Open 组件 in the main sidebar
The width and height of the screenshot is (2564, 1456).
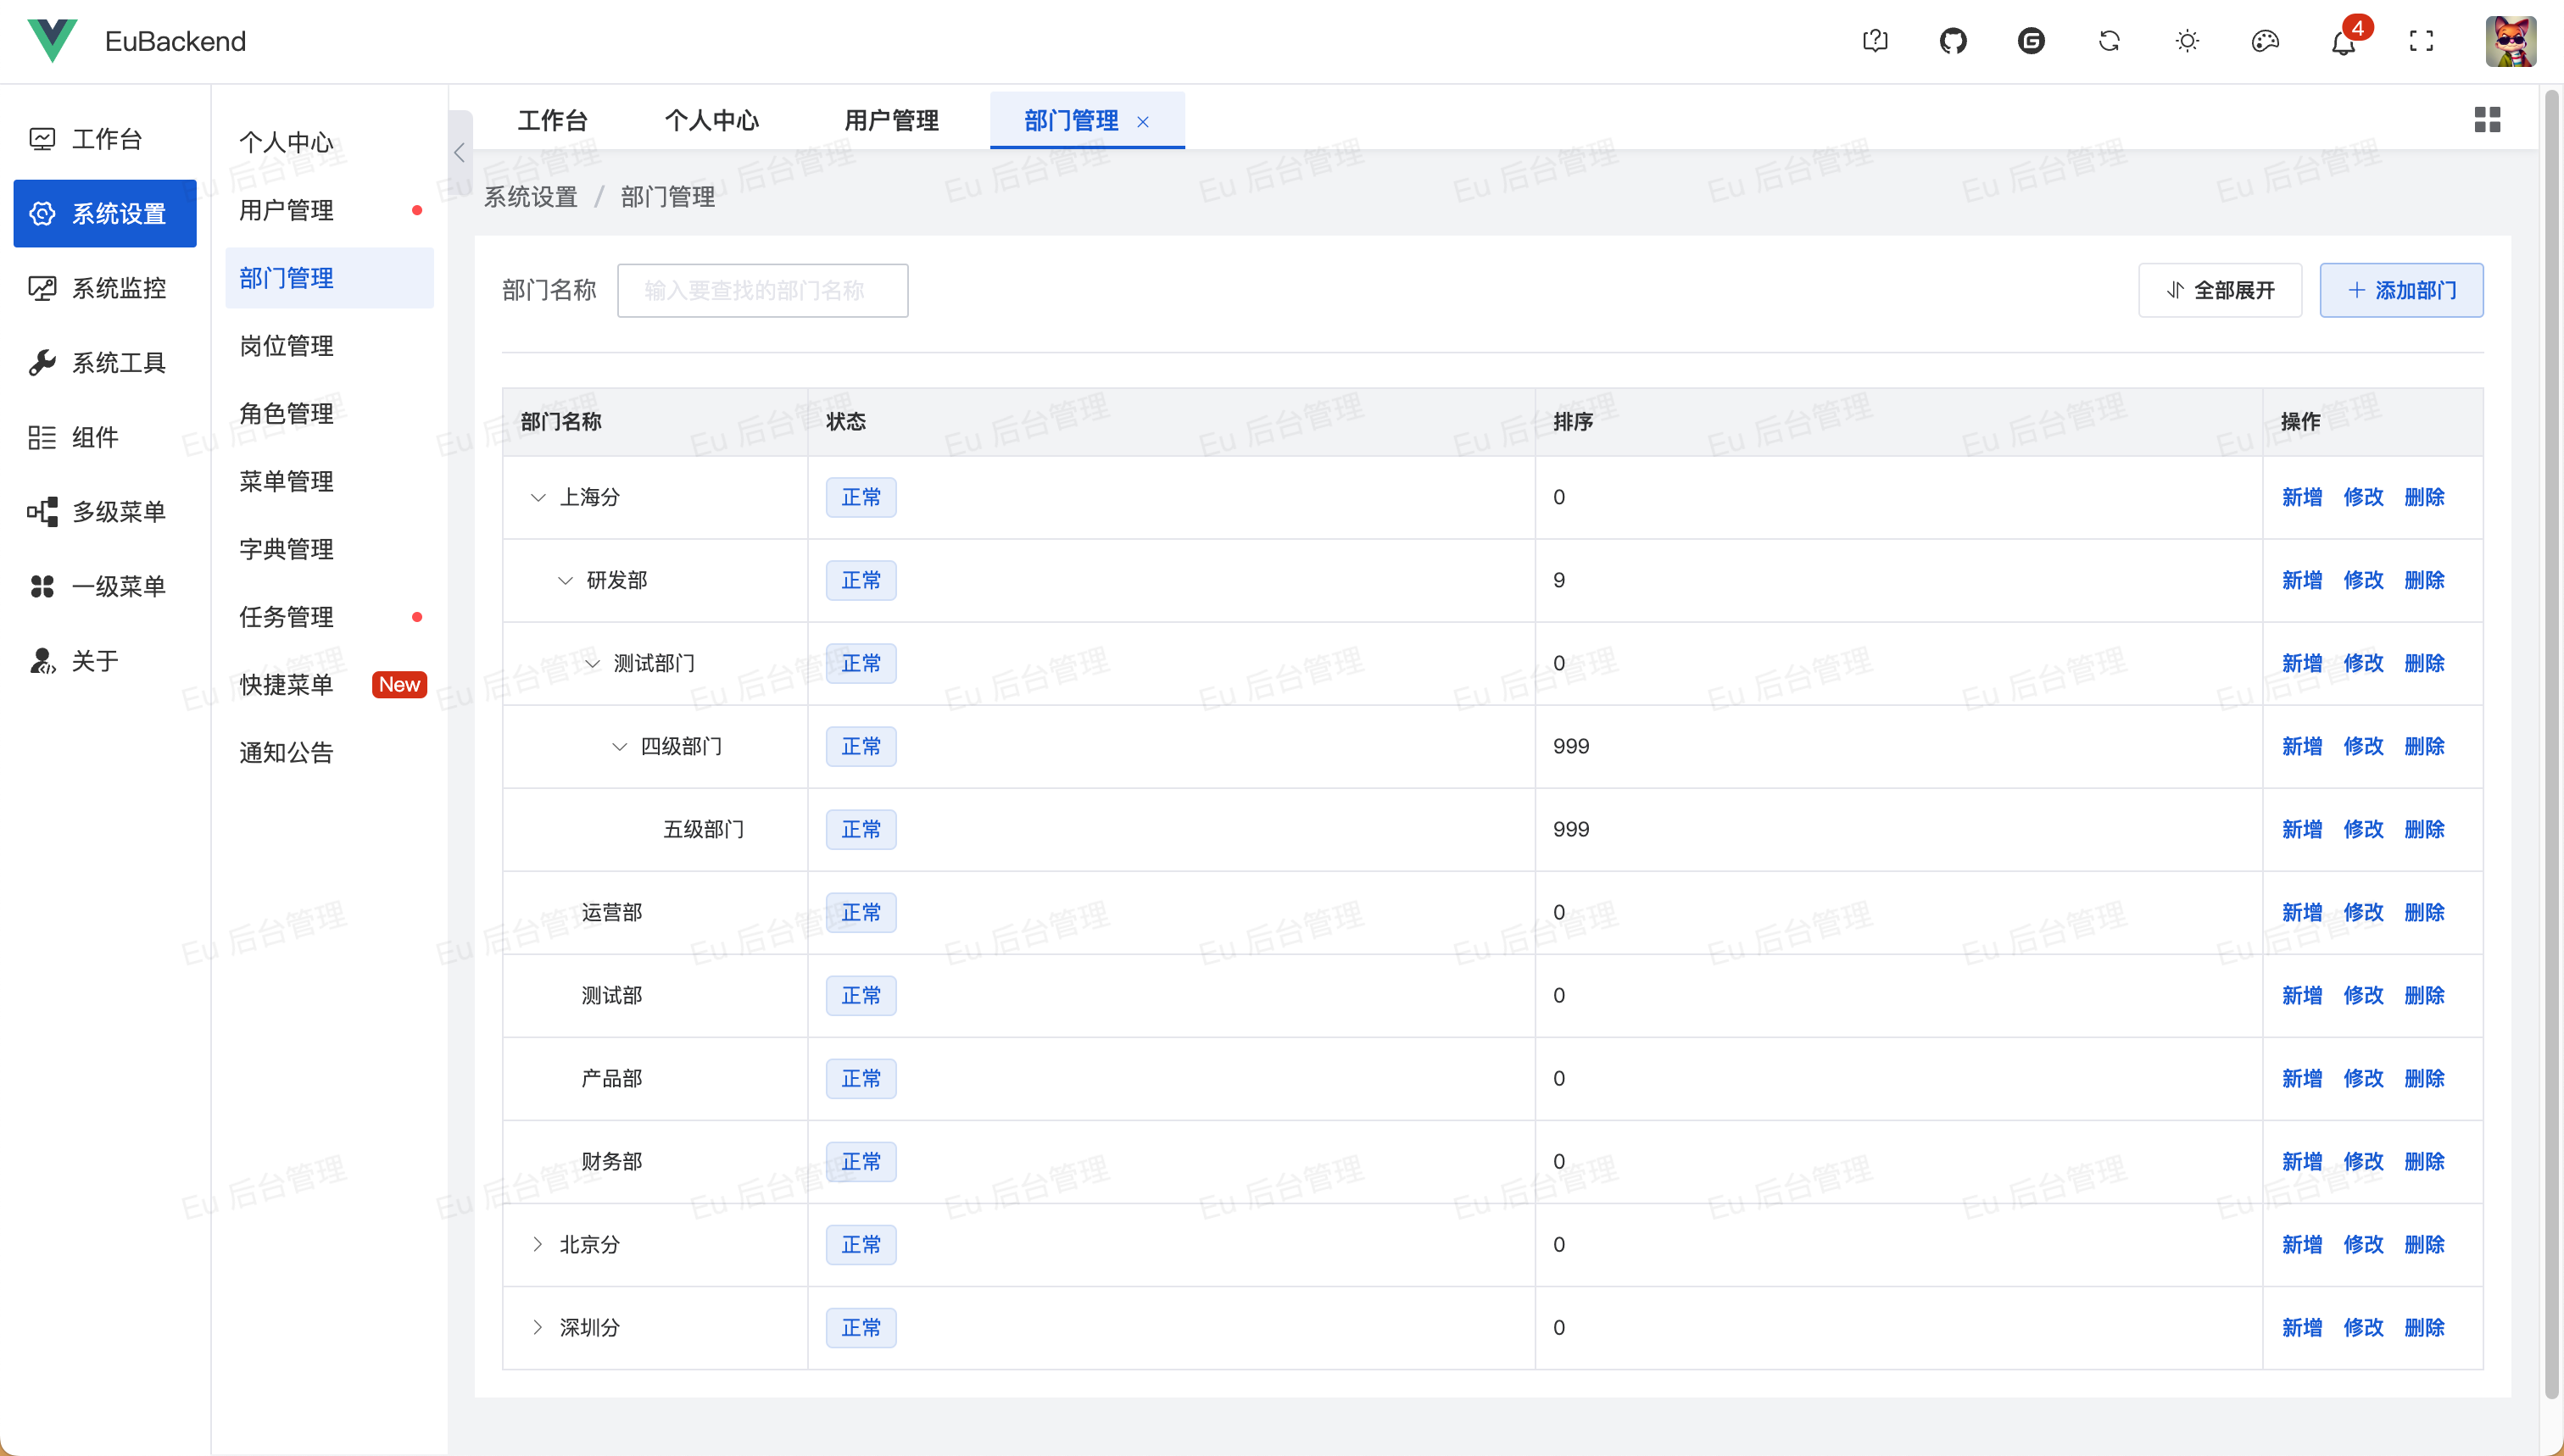(x=105, y=437)
